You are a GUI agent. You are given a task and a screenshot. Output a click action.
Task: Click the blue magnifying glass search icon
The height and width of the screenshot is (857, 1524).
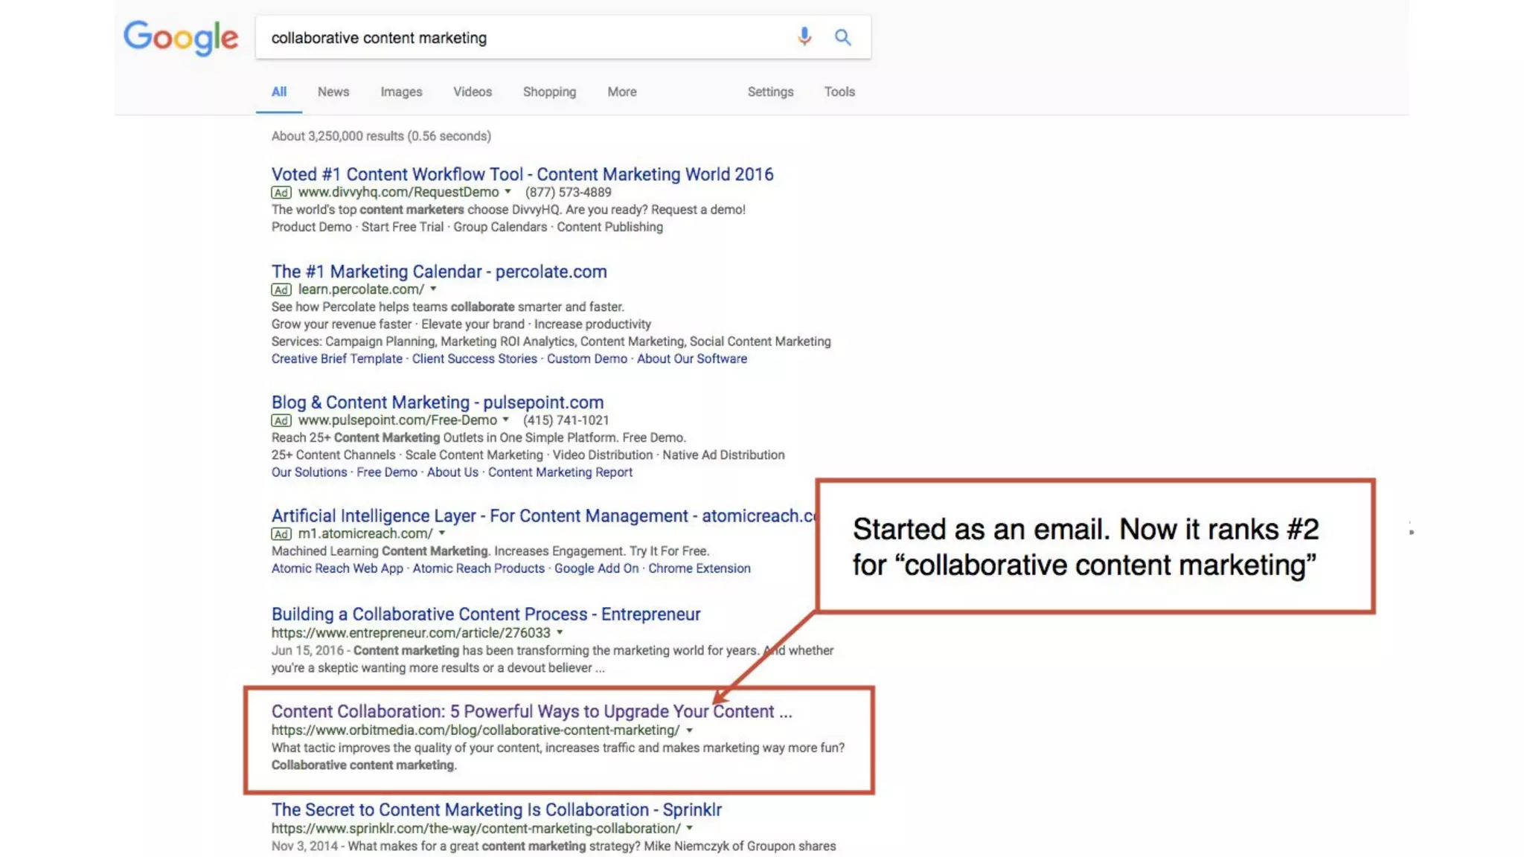coord(842,37)
